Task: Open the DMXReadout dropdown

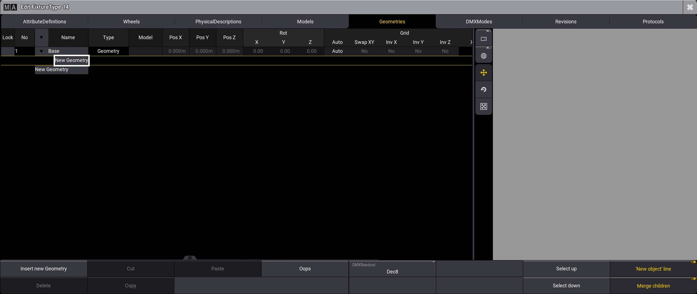Action: [392, 269]
